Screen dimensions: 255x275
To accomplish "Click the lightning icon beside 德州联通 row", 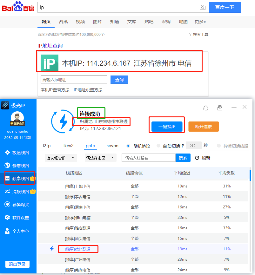I will tap(52, 249).
